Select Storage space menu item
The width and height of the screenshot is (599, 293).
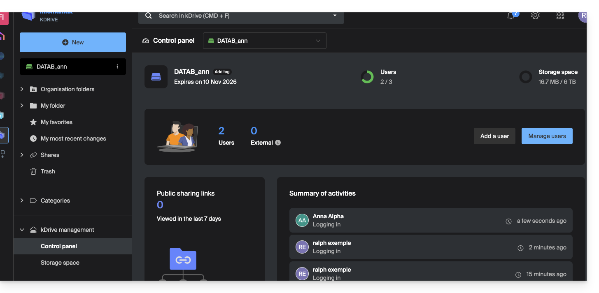[60, 263]
